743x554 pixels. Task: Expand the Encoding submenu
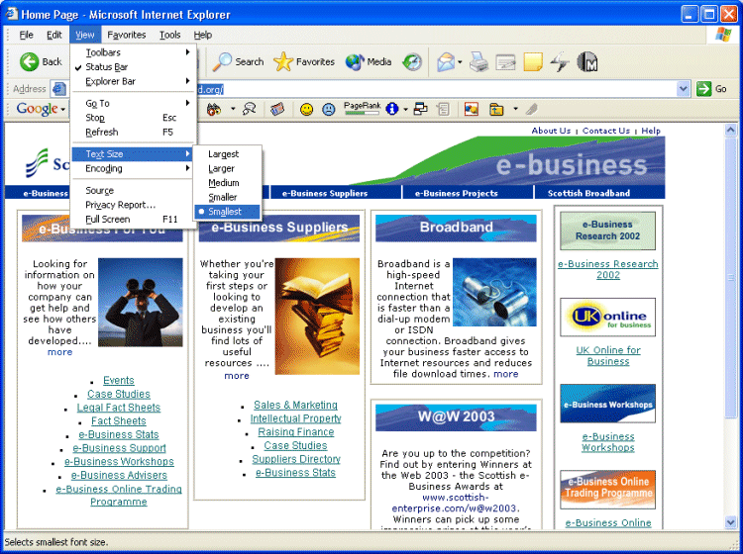pos(133,168)
